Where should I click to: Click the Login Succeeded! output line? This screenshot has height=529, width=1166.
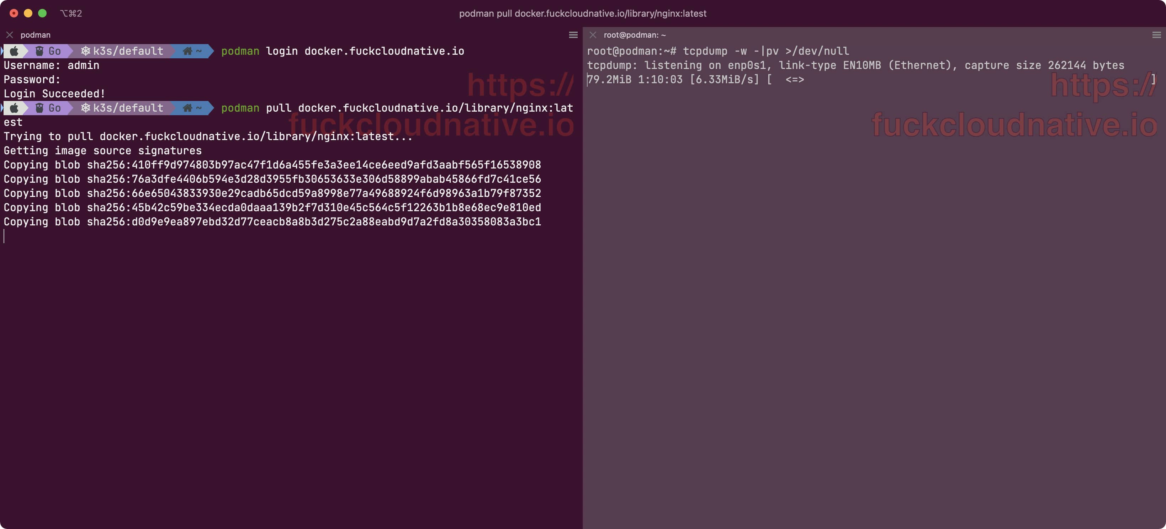point(54,93)
